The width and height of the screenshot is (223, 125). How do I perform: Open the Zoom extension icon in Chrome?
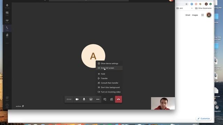coord(192,4)
